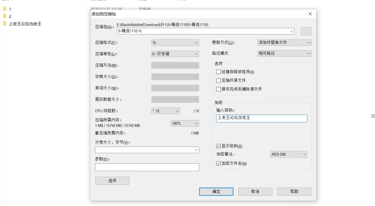Click folder icon beside 上老王论坛当老王
This screenshot has height=206, width=375.
[5, 23]
